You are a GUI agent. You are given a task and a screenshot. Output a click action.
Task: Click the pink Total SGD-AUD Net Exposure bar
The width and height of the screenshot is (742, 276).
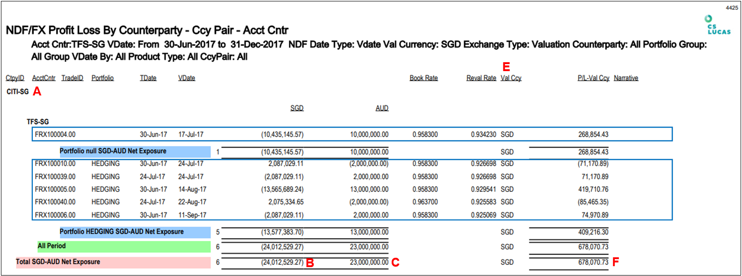(113, 262)
